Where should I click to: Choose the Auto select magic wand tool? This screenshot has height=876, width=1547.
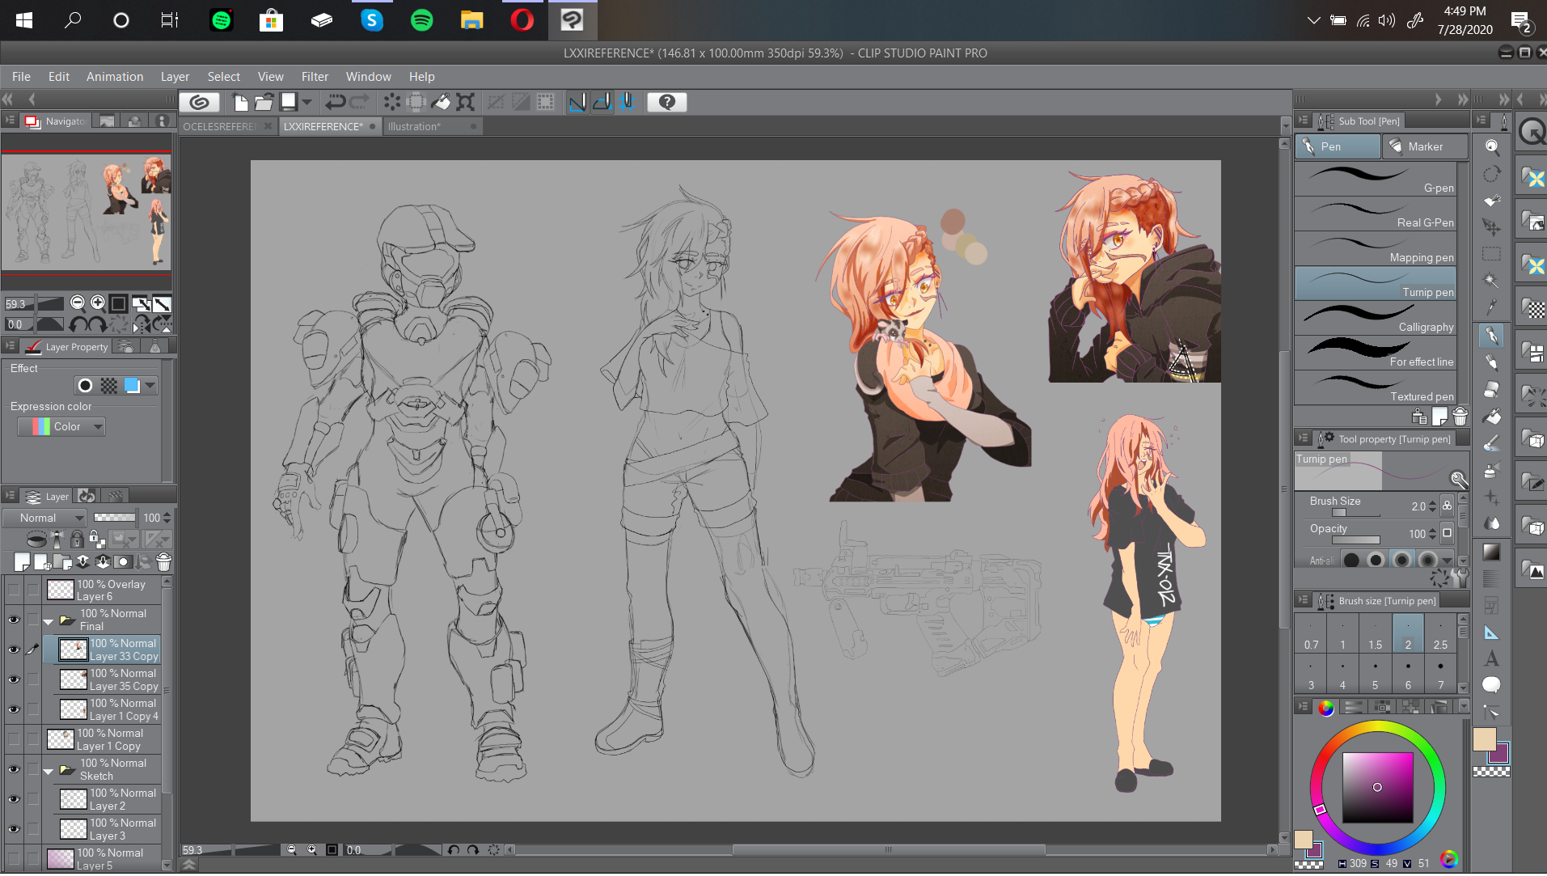coord(1492,281)
